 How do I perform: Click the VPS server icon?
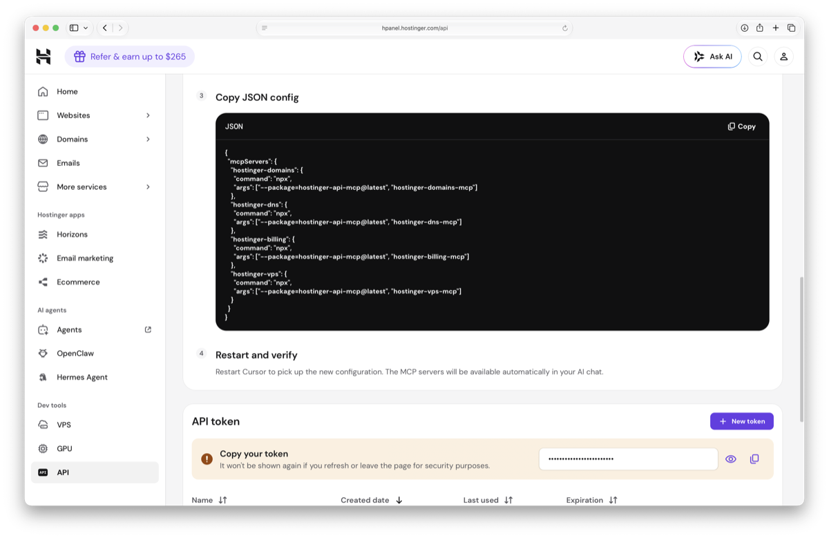pos(43,425)
